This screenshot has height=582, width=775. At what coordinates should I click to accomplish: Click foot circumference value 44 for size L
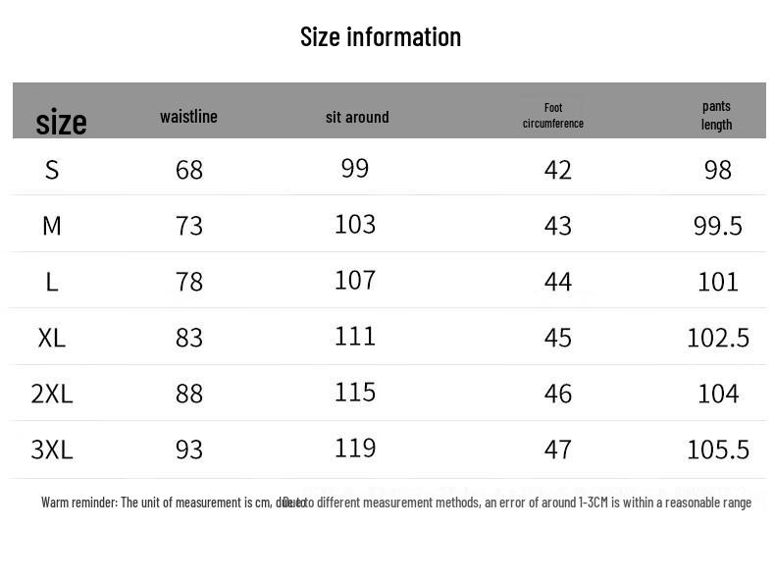558,282
